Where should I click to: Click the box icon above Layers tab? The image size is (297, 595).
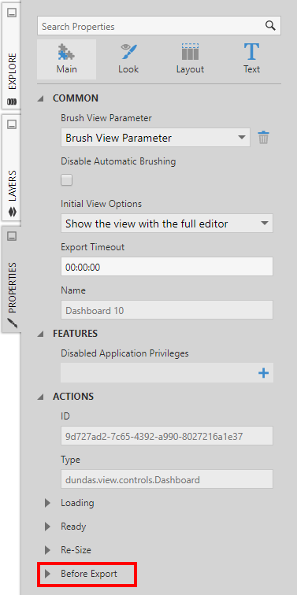click(12, 124)
